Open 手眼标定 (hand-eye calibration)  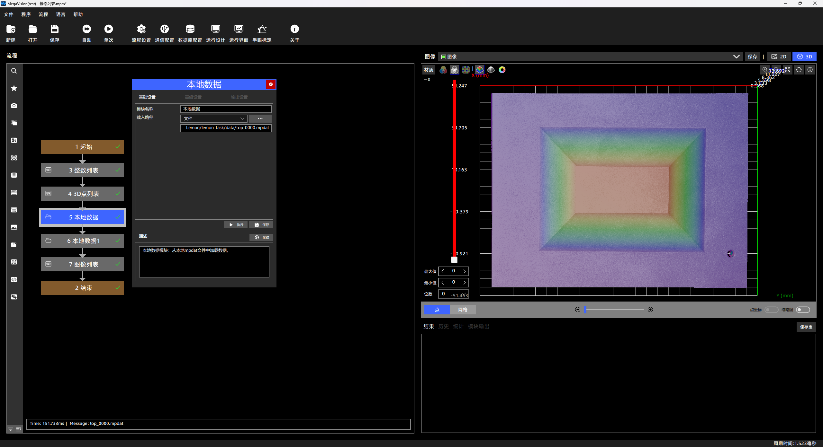(x=262, y=29)
